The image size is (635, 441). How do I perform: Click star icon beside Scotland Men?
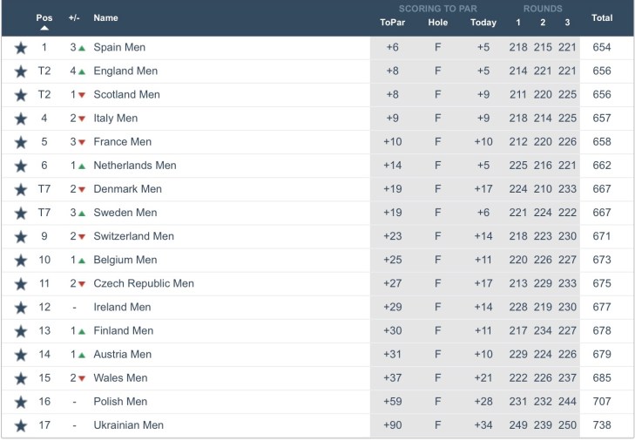(21, 95)
